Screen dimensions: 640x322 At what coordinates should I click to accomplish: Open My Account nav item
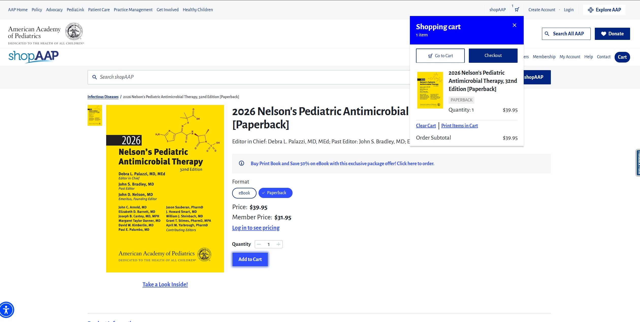570,57
